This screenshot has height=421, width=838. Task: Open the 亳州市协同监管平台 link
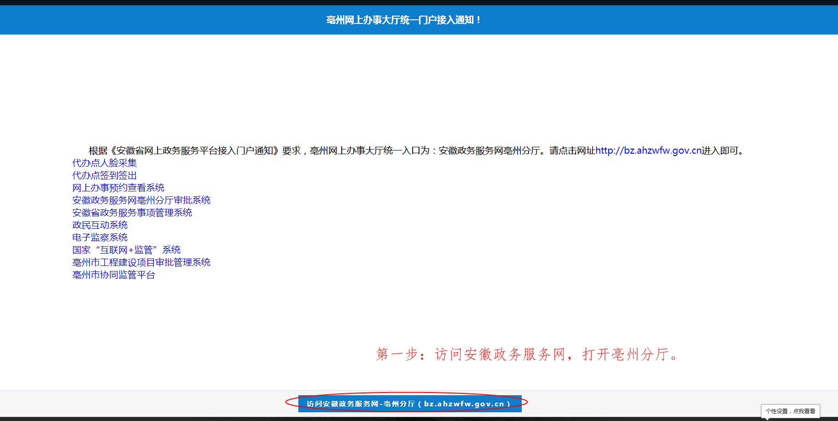tap(114, 275)
